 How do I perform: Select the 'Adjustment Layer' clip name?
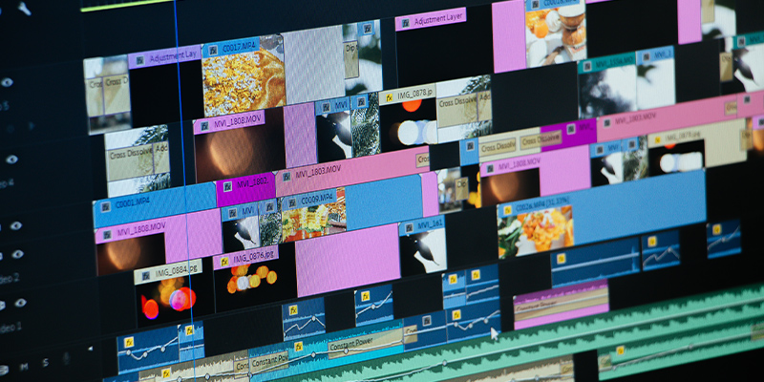(437, 19)
